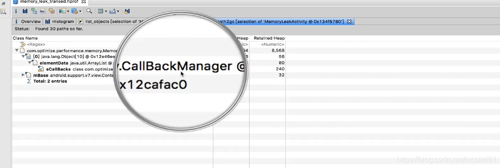
Task: Open the OQL query editor icon
Action: click(x=43, y=11)
